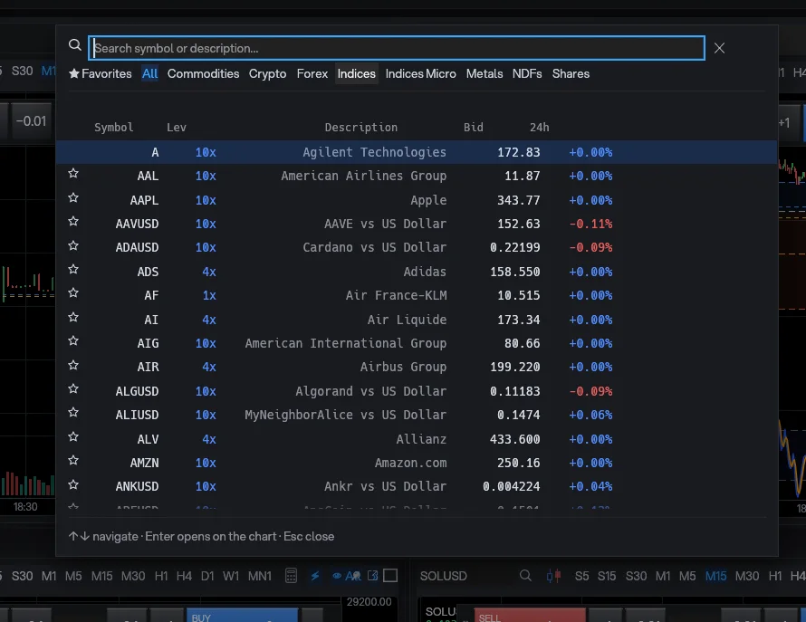
Task: Open the Apple description entry
Action: (x=428, y=200)
